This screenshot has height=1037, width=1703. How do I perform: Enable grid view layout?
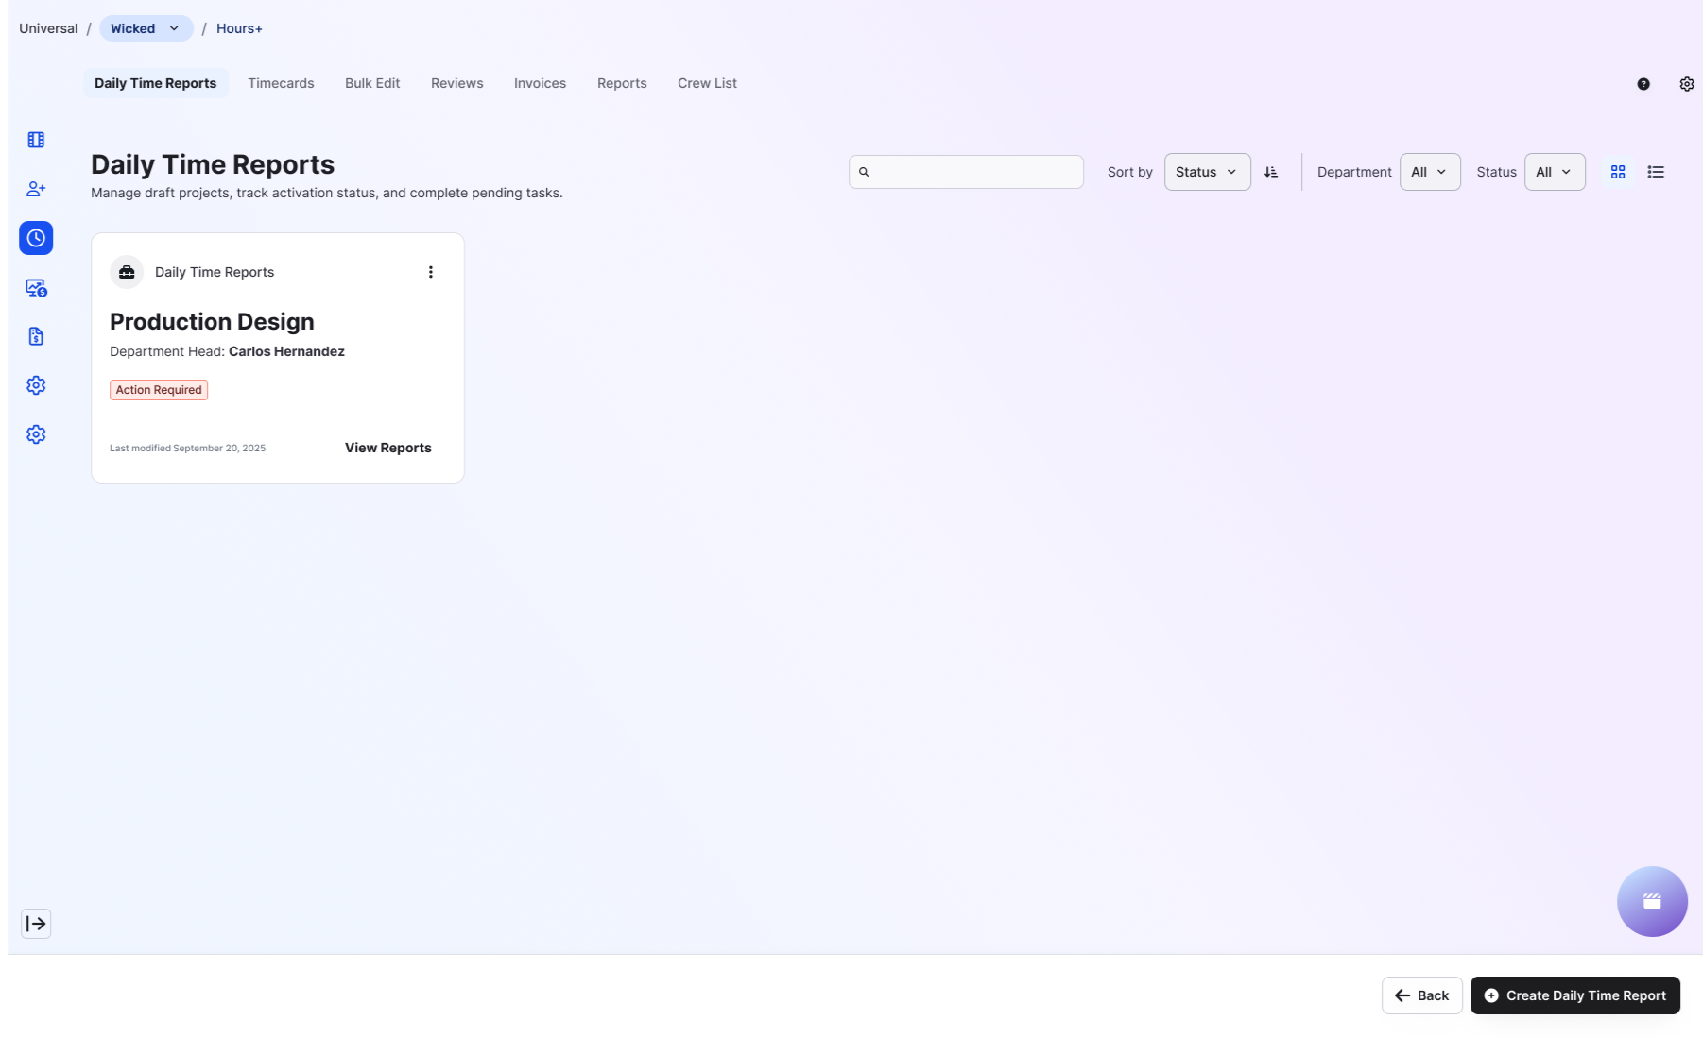(1618, 171)
